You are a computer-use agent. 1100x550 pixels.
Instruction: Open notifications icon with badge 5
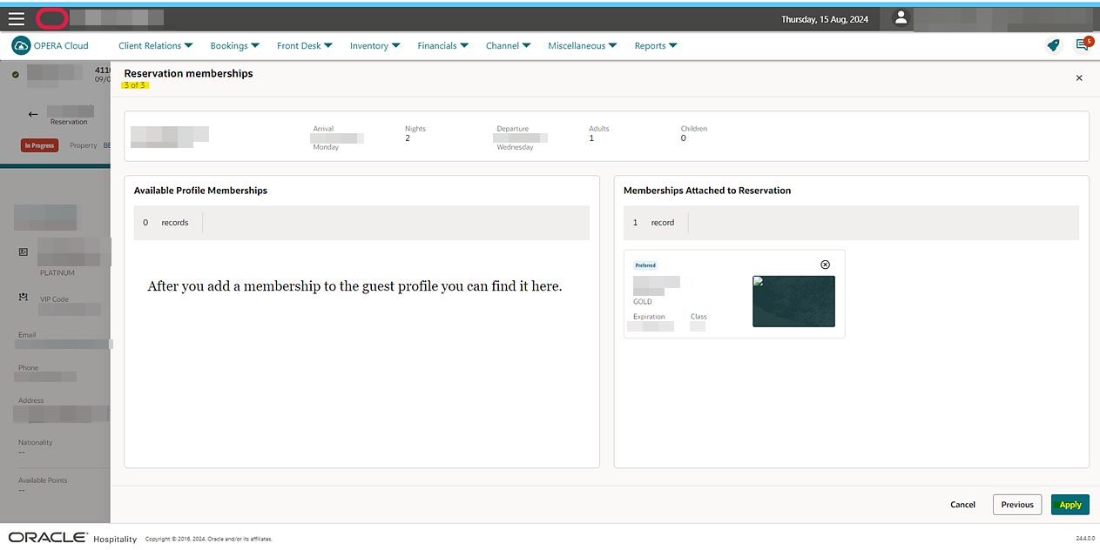click(x=1083, y=44)
